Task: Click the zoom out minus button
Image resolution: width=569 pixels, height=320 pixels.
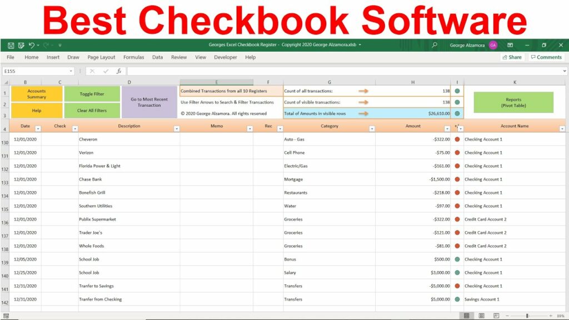Action: [x=507, y=316]
